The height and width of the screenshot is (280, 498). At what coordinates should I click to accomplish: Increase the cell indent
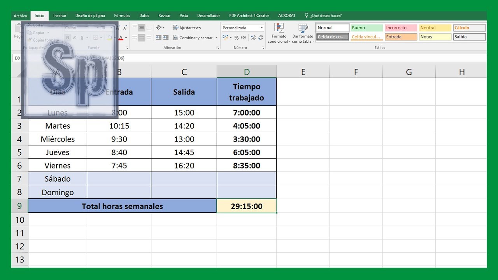166,38
